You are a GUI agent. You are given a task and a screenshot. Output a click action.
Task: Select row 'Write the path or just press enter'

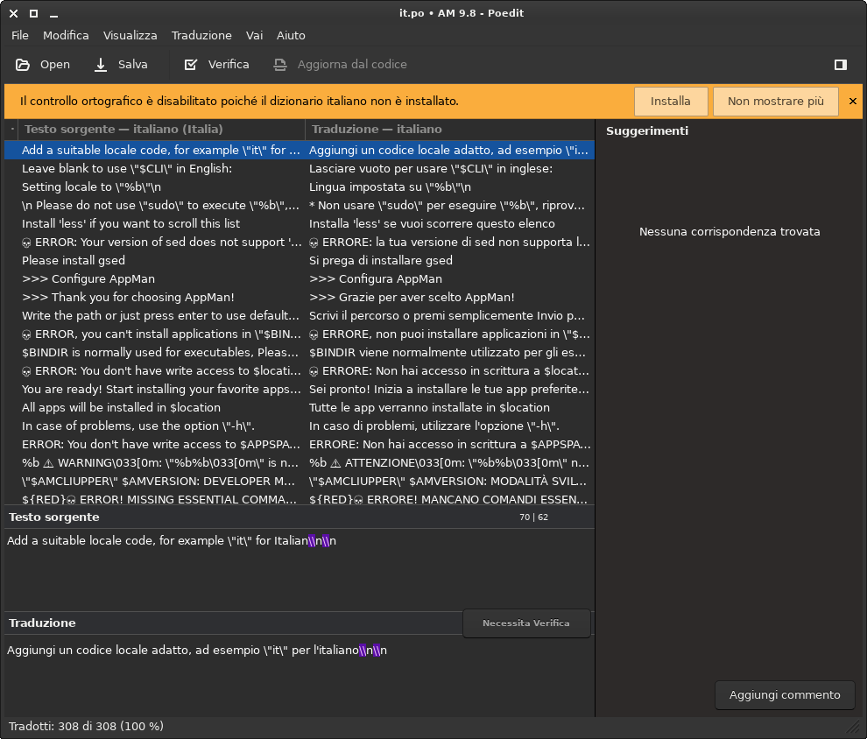[300, 315]
